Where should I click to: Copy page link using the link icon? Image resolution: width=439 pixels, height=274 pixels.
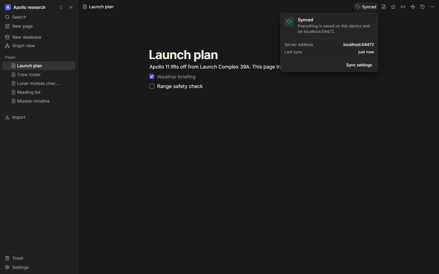click(403, 7)
